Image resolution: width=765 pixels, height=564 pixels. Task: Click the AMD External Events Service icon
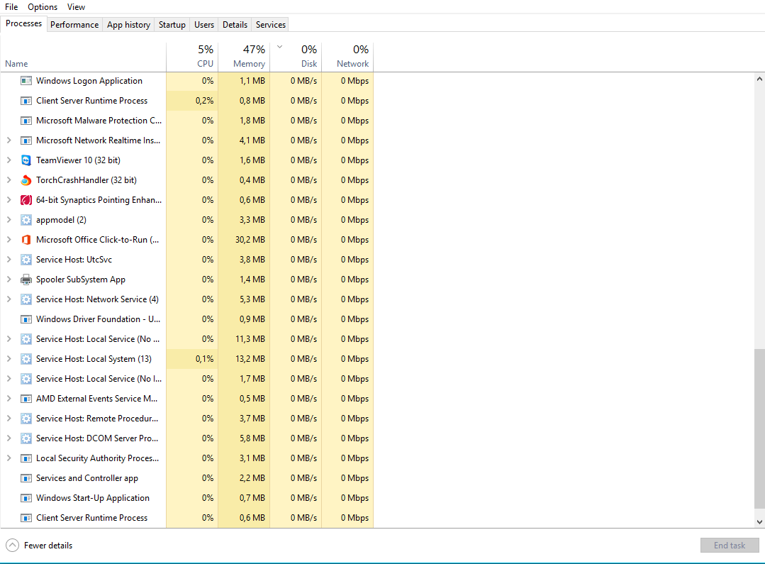(26, 399)
